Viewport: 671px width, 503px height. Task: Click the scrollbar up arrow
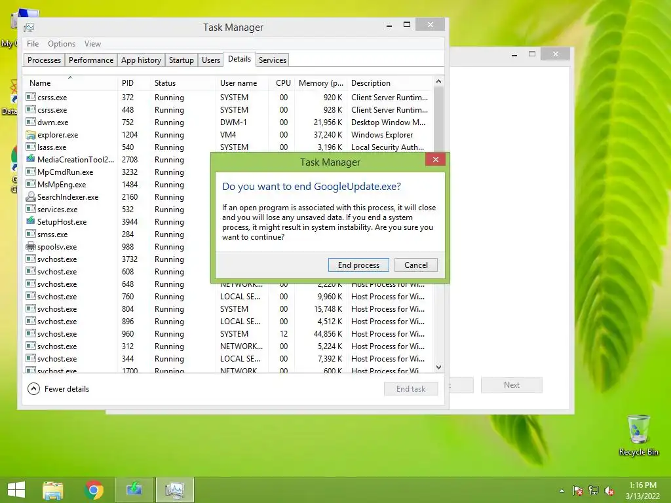click(438, 81)
